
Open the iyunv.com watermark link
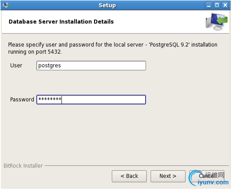[x=213, y=182]
